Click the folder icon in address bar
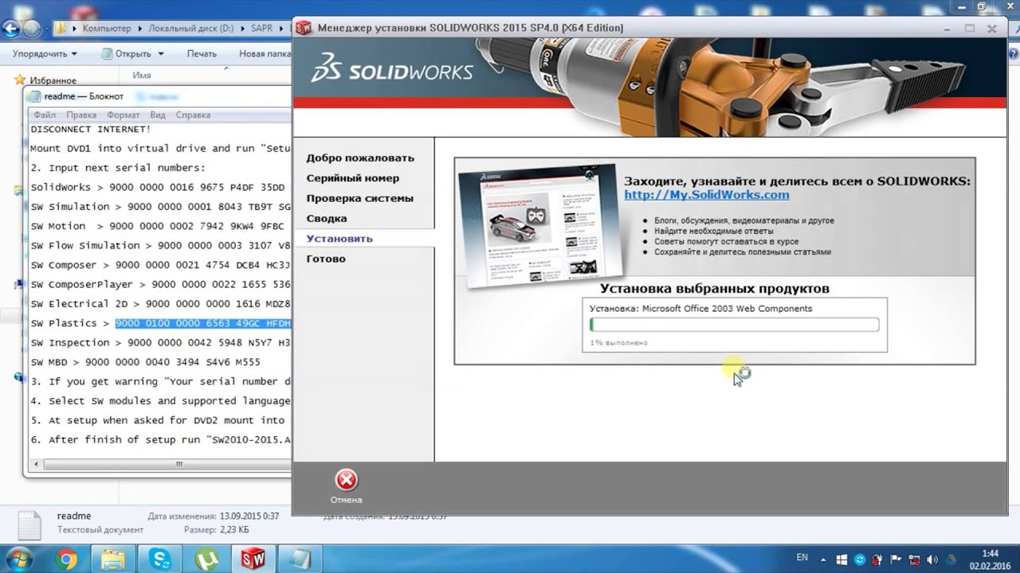The width and height of the screenshot is (1020, 573). coord(61,29)
